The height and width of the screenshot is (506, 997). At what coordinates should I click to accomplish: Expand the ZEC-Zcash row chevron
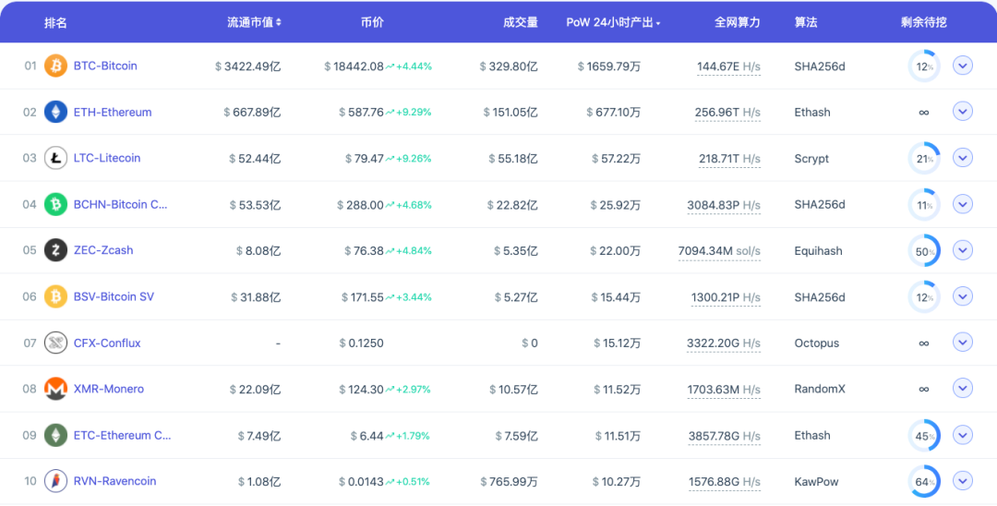tap(963, 250)
